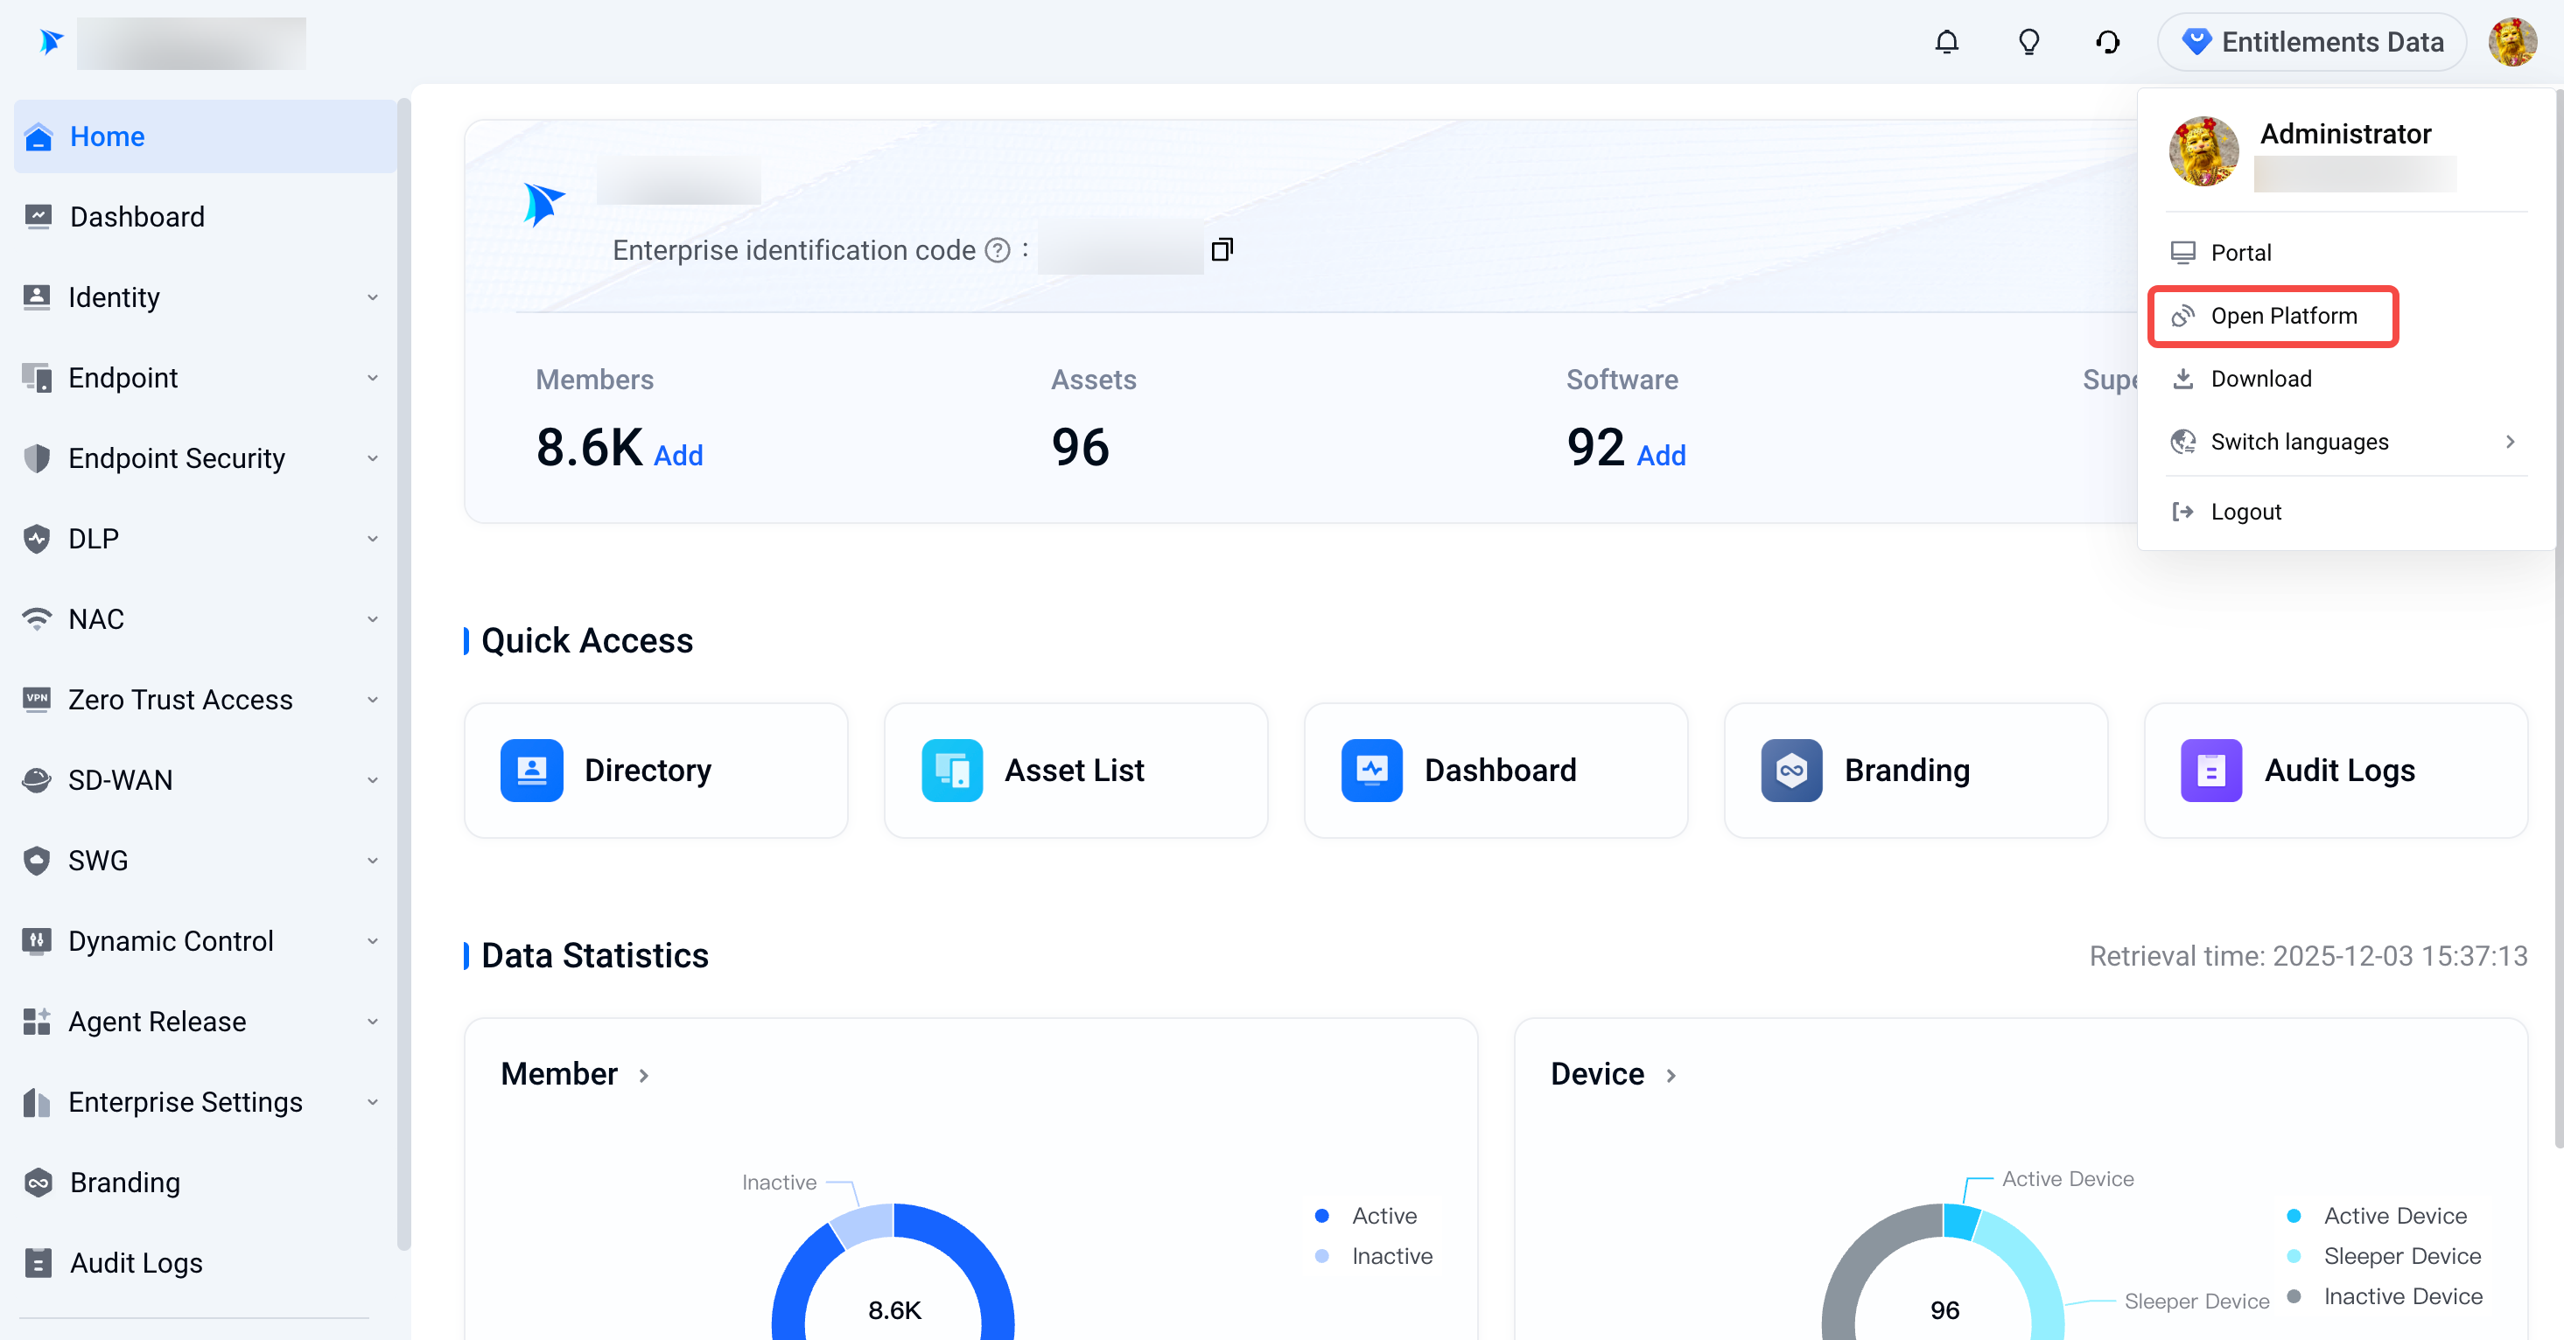The image size is (2564, 1340).
Task: Choose Logout in the profile menu
Action: pos(2245,513)
